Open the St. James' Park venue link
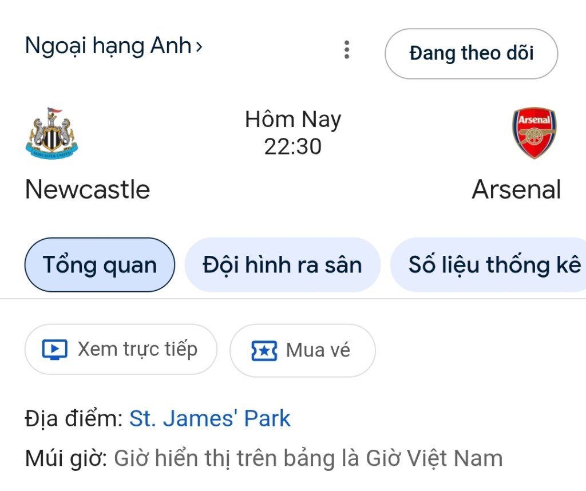 (210, 419)
